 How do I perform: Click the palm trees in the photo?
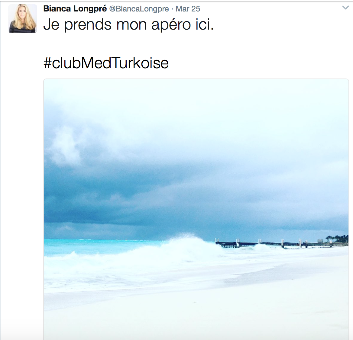tap(337, 238)
